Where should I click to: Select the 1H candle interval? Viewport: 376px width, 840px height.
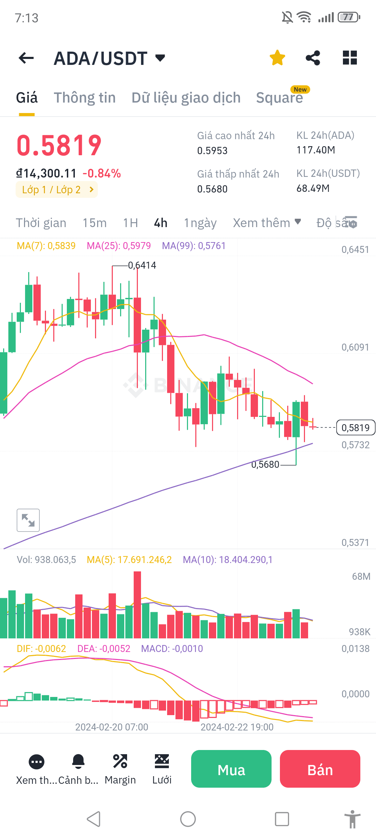(x=130, y=223)
